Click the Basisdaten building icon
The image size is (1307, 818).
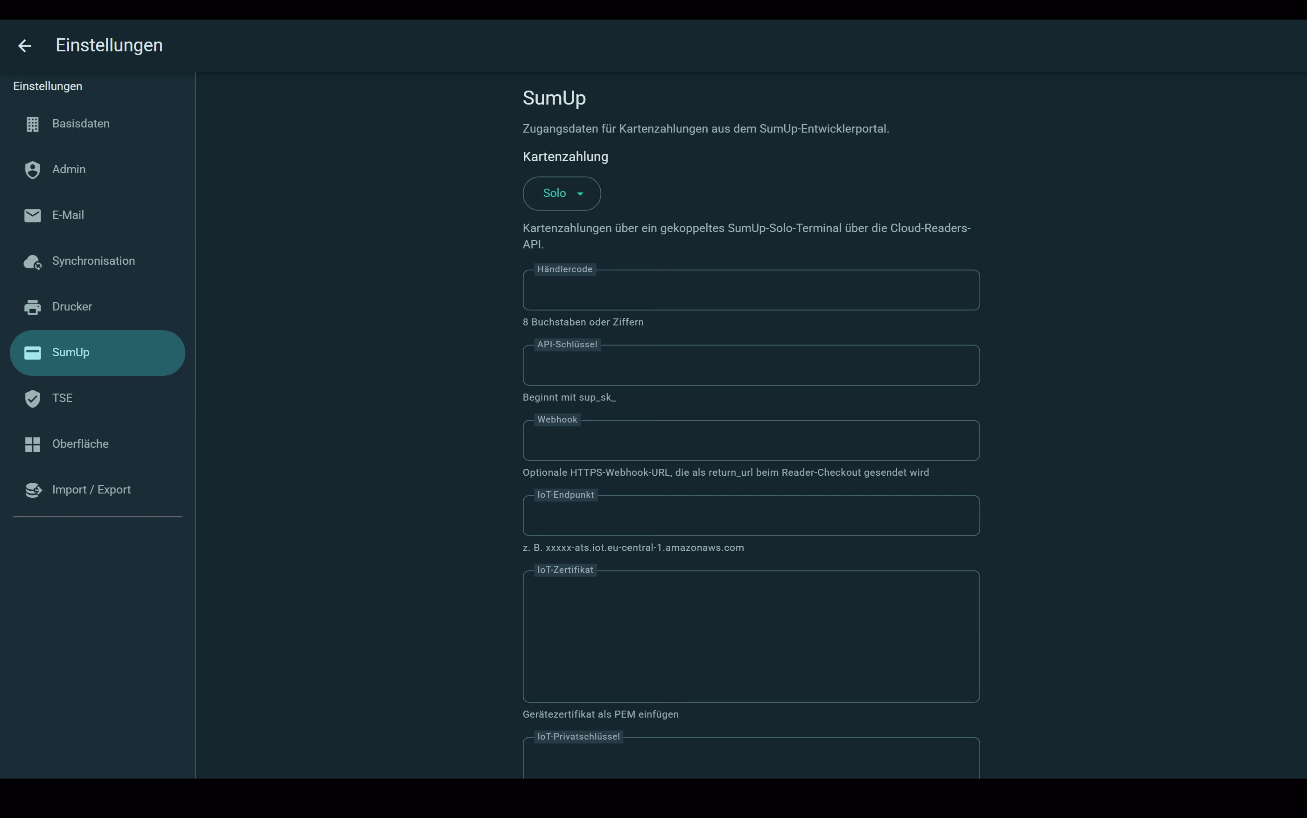click(33, 125)
